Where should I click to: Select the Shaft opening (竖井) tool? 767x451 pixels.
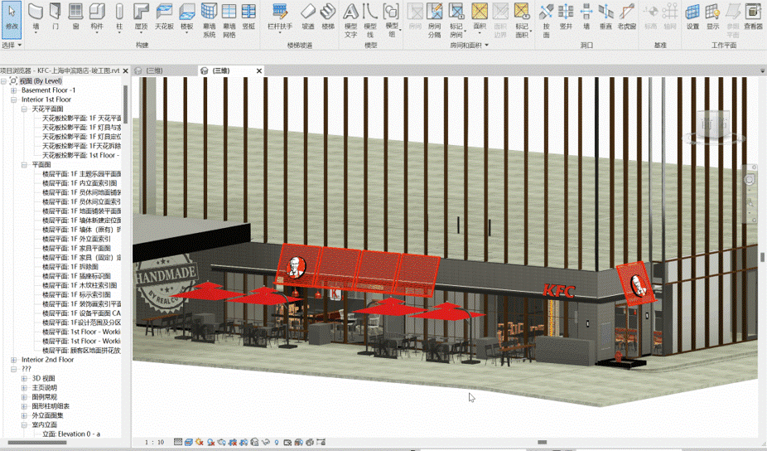click(566, 15)
